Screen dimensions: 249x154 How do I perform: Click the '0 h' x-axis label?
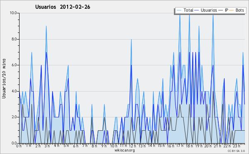pyautogui.click(x=19, y=146)
